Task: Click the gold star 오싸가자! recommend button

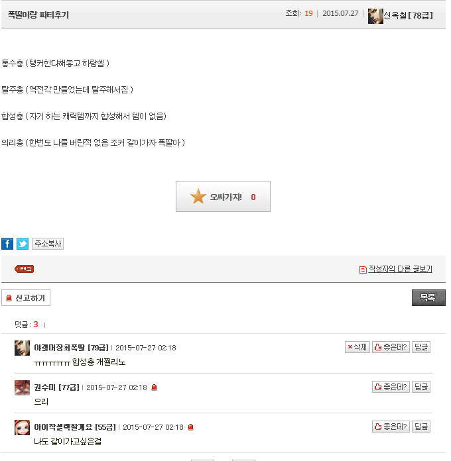Action: (x=223, y=197)
